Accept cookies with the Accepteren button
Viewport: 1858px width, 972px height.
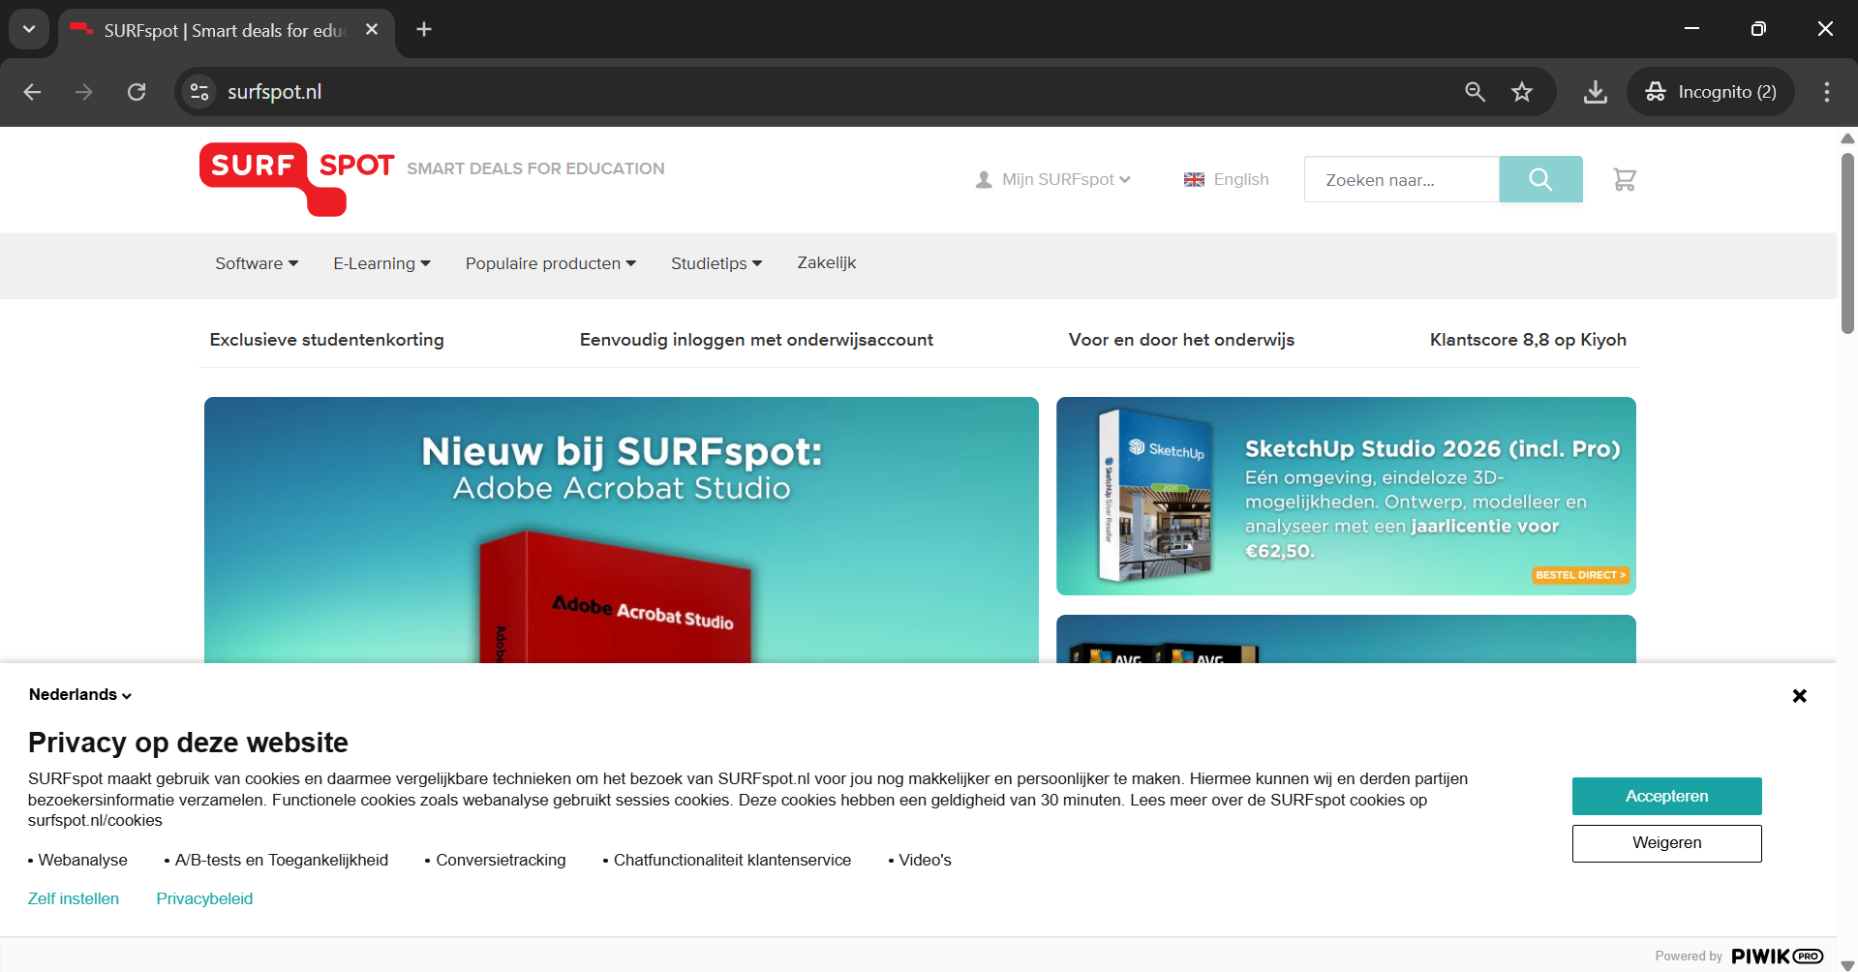pos(1666,796)
